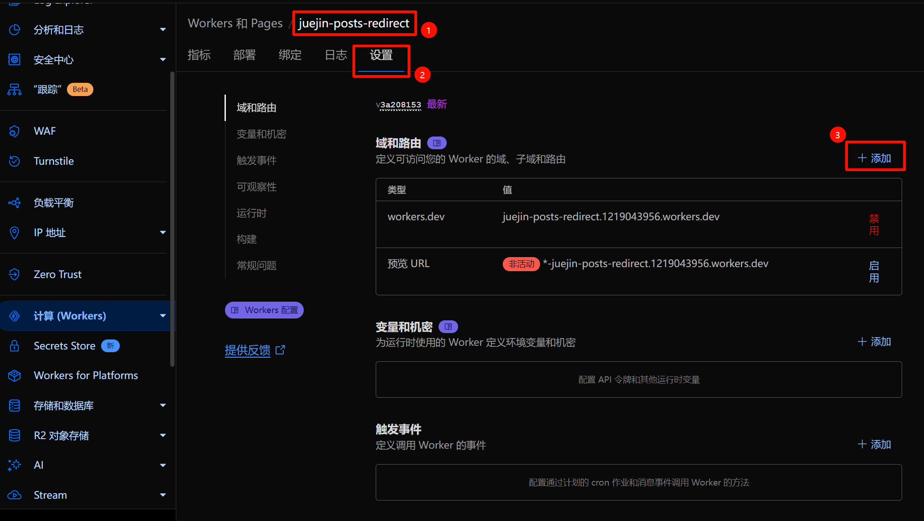
Task: Disable the workers.dev route via 禁用
Action: [874, 224]
